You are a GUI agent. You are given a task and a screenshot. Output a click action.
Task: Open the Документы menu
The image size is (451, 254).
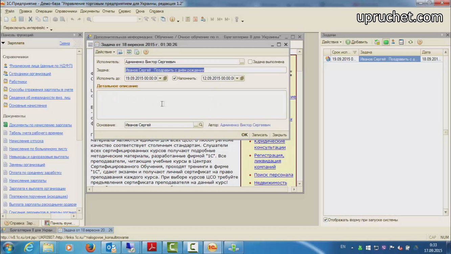coord(90,11)
